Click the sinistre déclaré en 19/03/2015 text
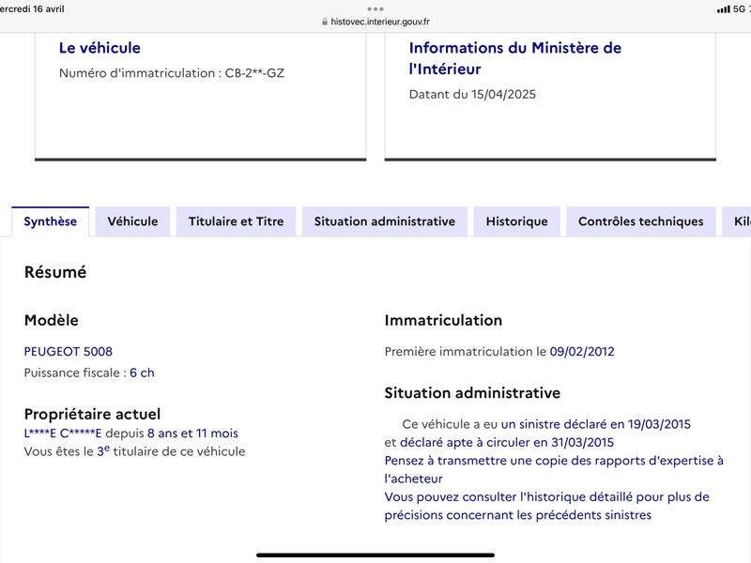Screen dimensions: 751x563 596,424
